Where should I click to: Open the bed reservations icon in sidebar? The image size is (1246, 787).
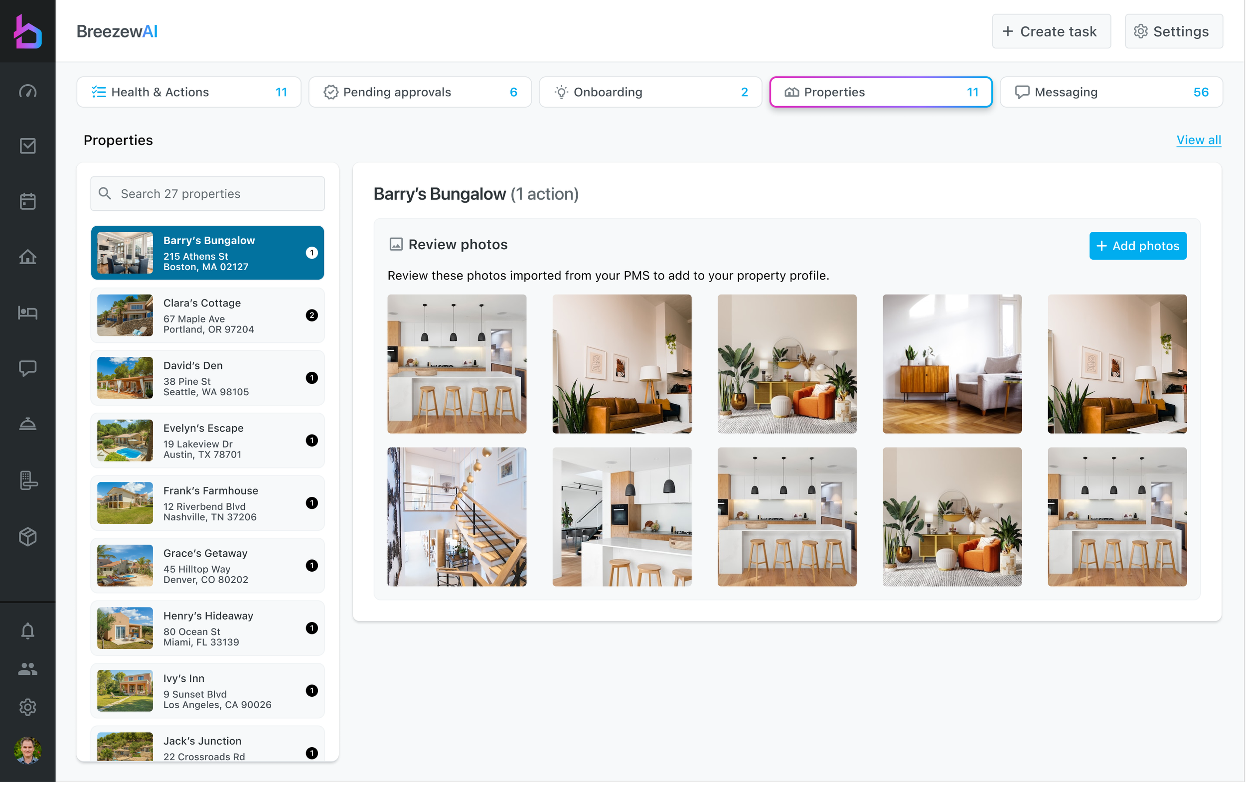pyautogui.click(x=27, y=313)
